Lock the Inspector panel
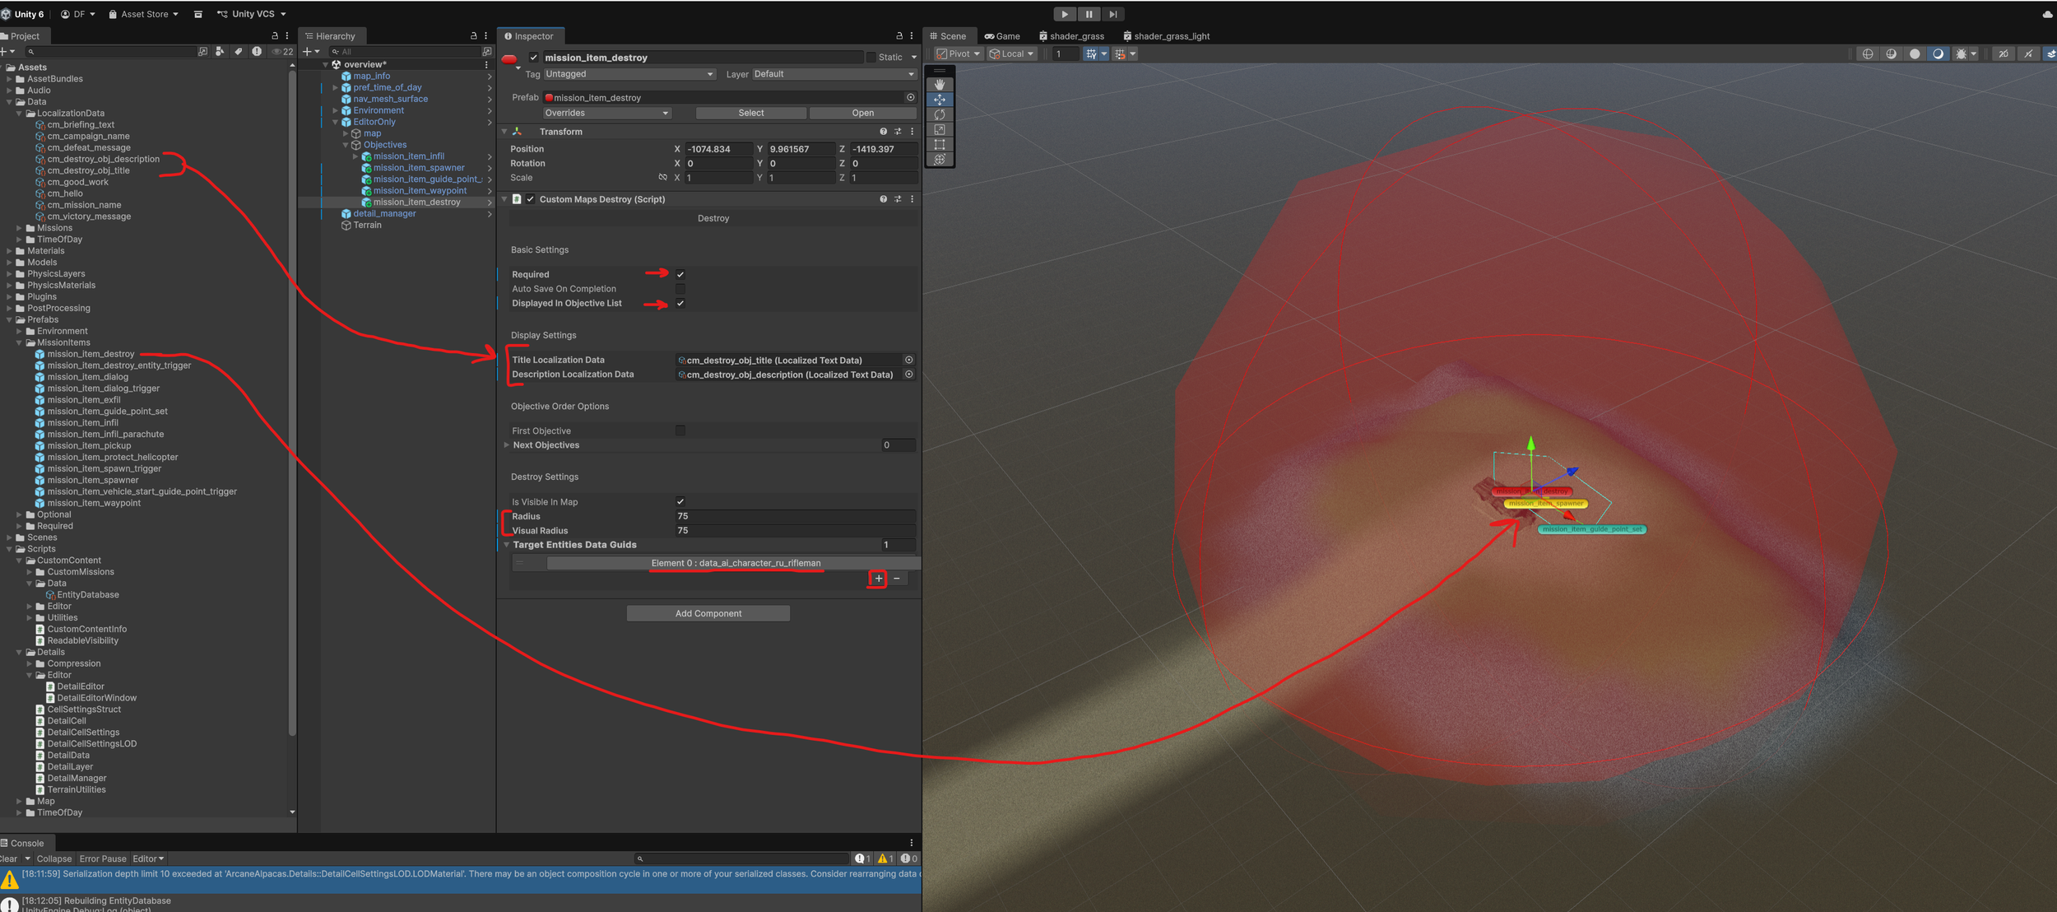This screenshot has width=2057, height=912. (x=898, y=35)
